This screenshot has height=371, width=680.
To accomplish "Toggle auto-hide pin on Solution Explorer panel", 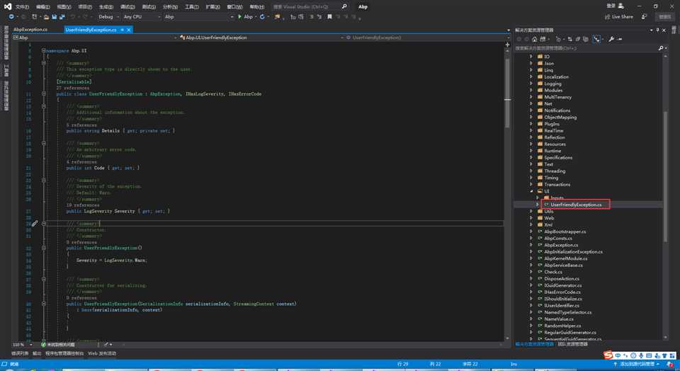I will coord(657,30).
